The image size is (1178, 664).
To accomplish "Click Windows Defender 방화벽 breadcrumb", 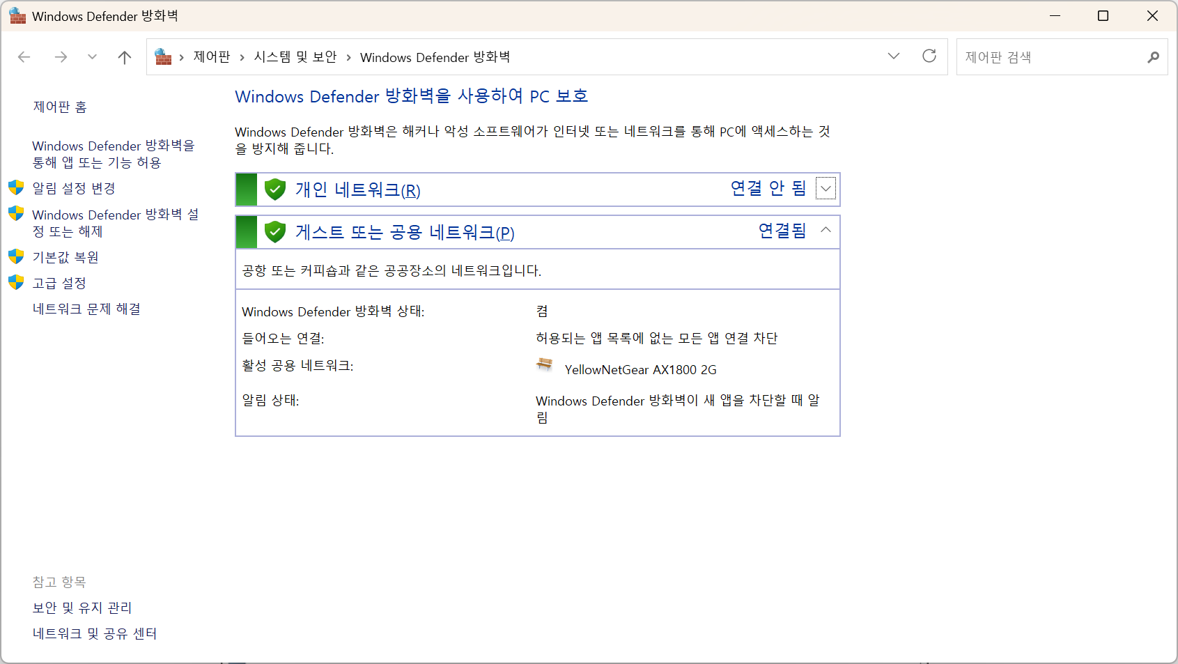I will (435, 57).
